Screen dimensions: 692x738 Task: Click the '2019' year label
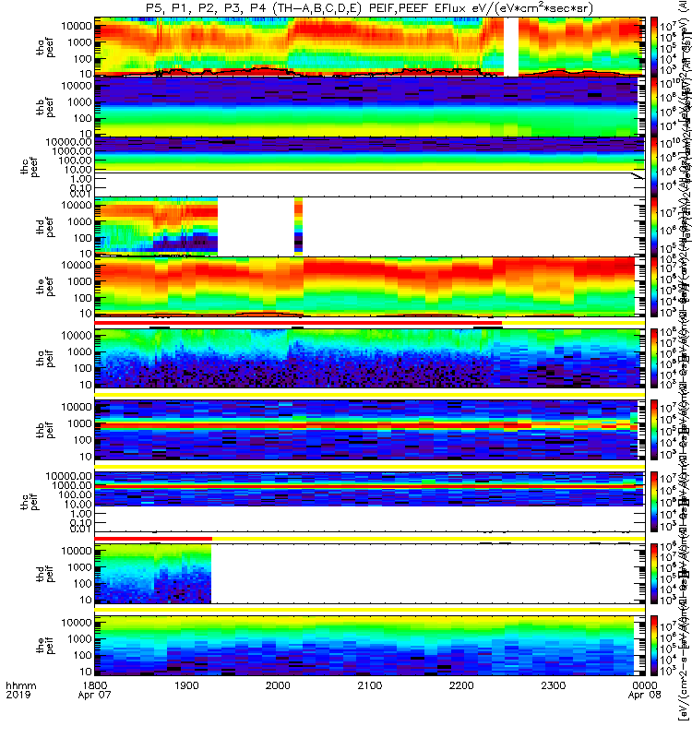pyautogui.click(x=18, y=695)
